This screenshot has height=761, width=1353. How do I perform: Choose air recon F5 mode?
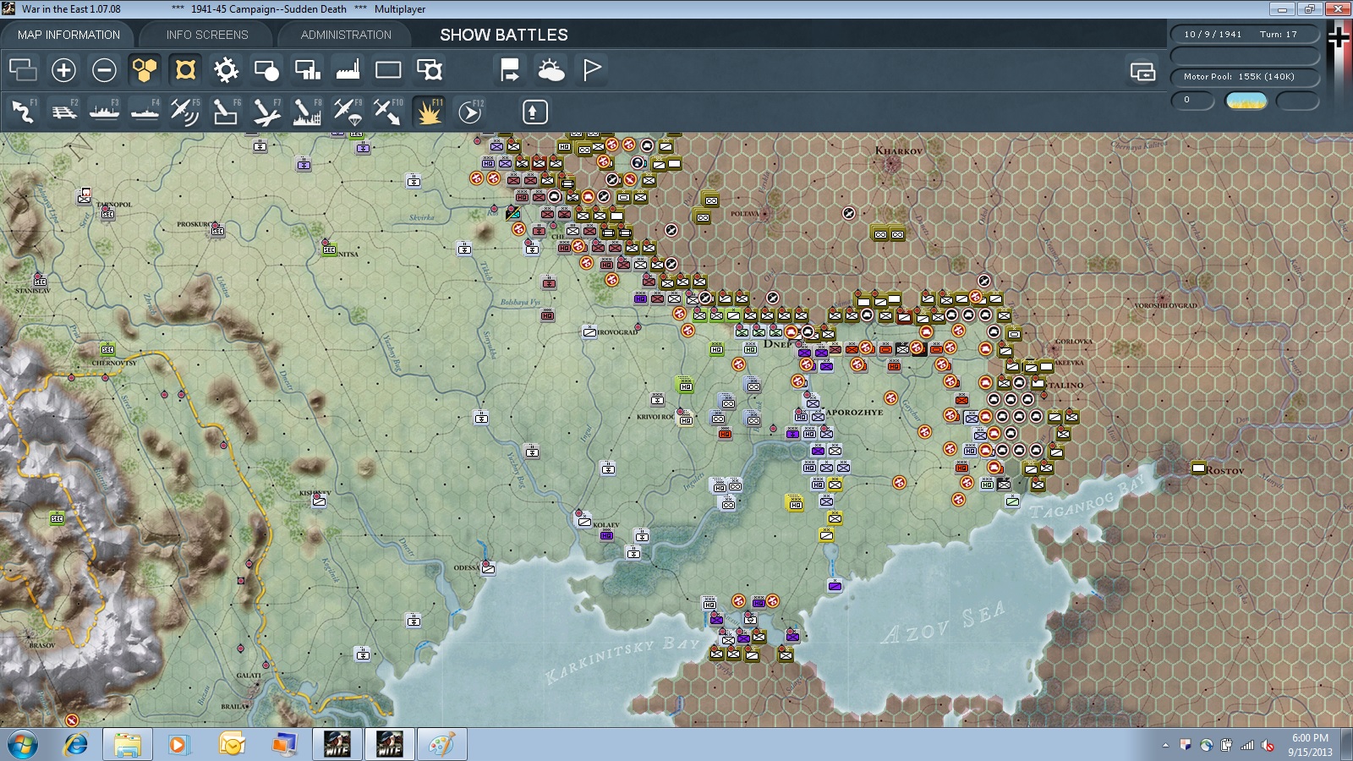(x=184, y=112)
